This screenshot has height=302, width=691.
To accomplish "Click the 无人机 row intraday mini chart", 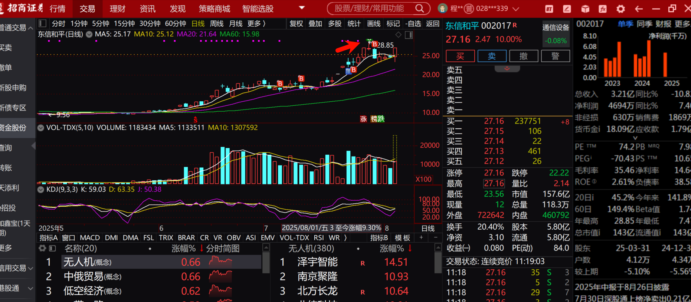I will tap(220, 262).
